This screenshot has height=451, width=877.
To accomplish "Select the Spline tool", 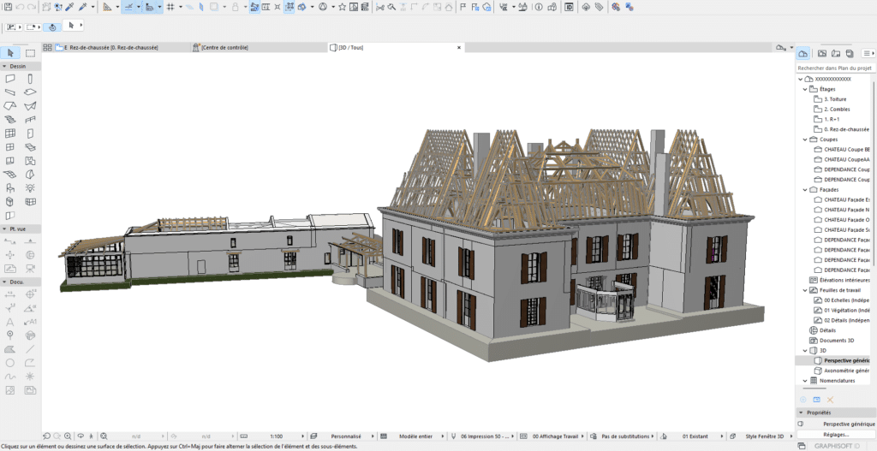I will coord(10,377).
